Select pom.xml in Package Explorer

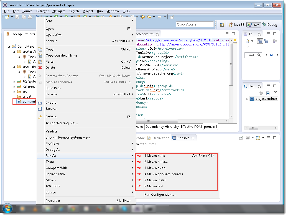coord(26,101)
